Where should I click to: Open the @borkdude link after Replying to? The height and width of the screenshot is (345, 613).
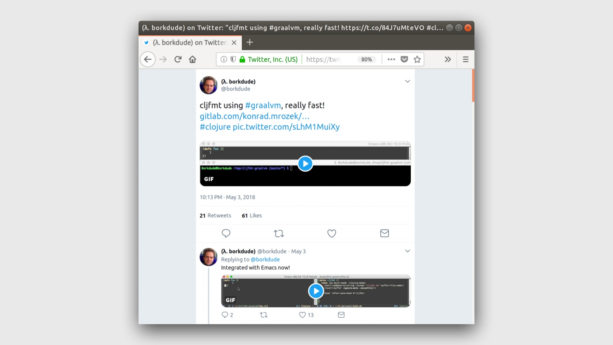(265, 260)
